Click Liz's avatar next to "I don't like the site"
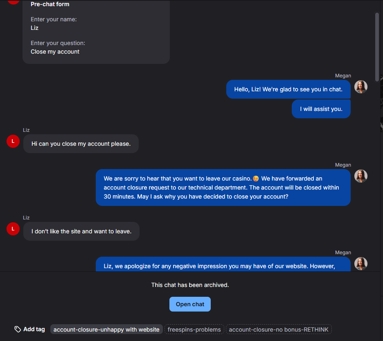Viewport: 383px width, 341px height. (13, 229)
